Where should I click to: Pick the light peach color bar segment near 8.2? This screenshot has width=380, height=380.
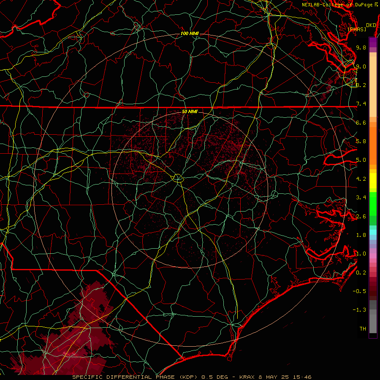(373, 87)
